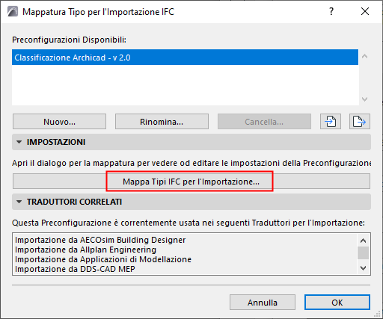Click the Archicad logo in title bar
Image resolution: width=383 pixels, height=319 pixels.
tap(13, 11)
